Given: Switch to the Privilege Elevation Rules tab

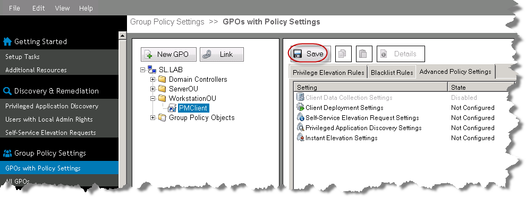Looking at the screenshot, I should pos(328,73).
